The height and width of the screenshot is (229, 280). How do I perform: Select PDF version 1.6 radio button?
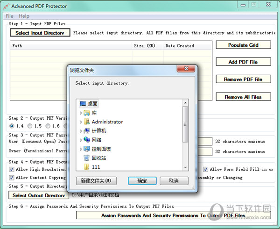48,126
